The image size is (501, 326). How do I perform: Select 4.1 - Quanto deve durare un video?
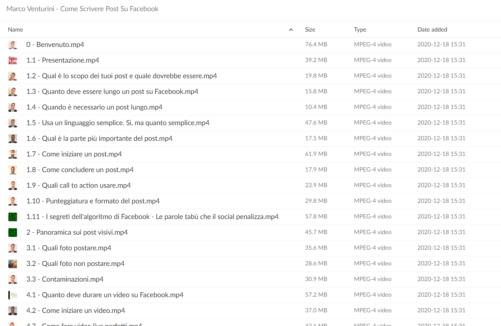click(x=105, y=295)
